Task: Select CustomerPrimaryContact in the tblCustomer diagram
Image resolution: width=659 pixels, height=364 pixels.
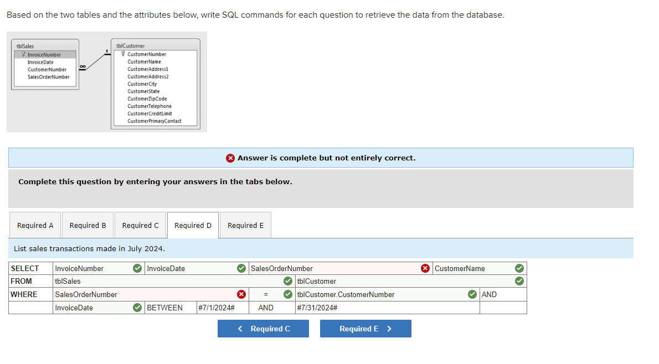Action: [x=155, y=121]
